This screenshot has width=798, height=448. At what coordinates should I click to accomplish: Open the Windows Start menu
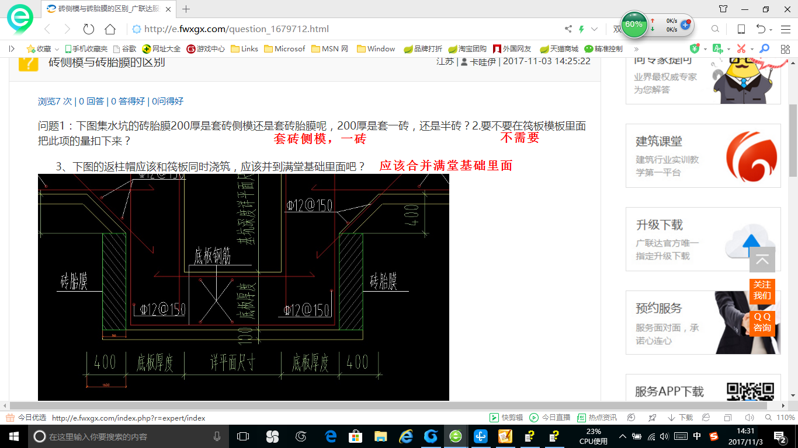[14, 436]
